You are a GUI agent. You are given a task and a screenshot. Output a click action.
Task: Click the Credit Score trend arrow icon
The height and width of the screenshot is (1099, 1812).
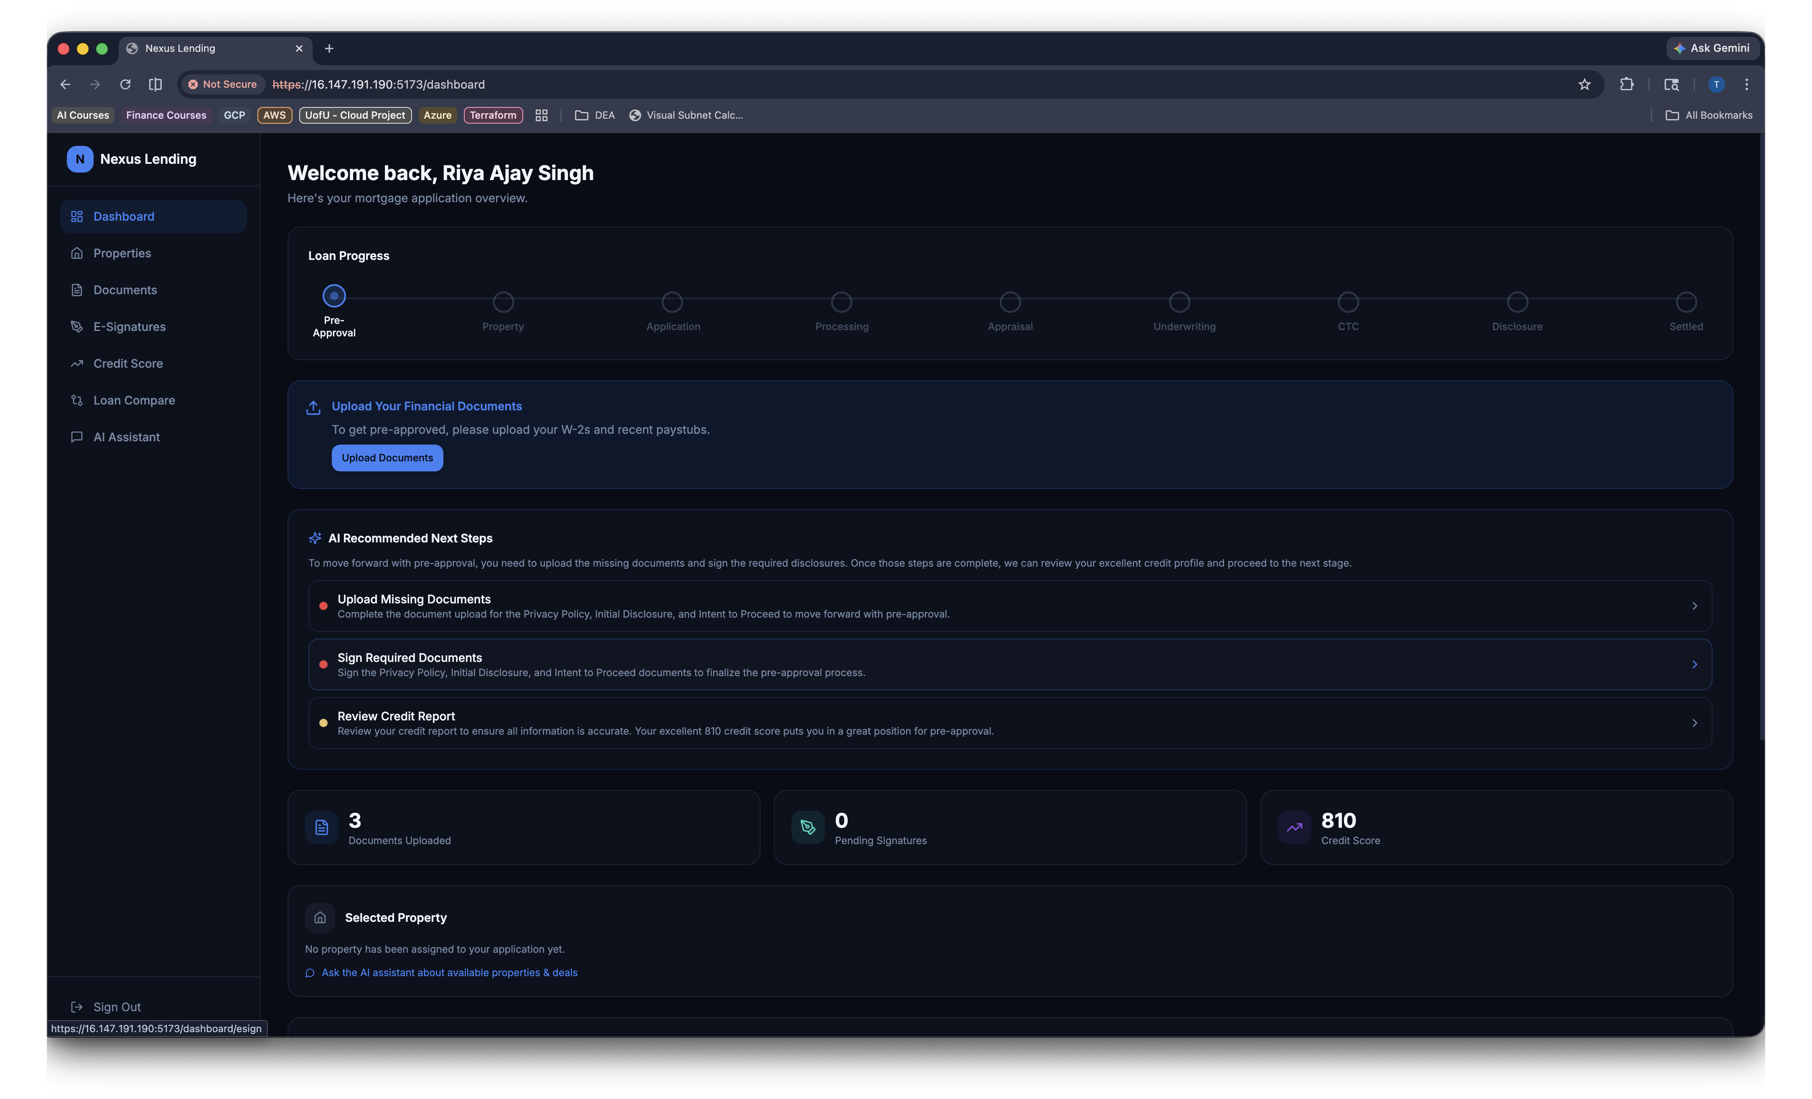click(x=1293, y=828)
